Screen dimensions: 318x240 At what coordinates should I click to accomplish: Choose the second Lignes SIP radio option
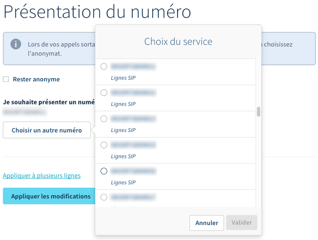click(104, 93)
